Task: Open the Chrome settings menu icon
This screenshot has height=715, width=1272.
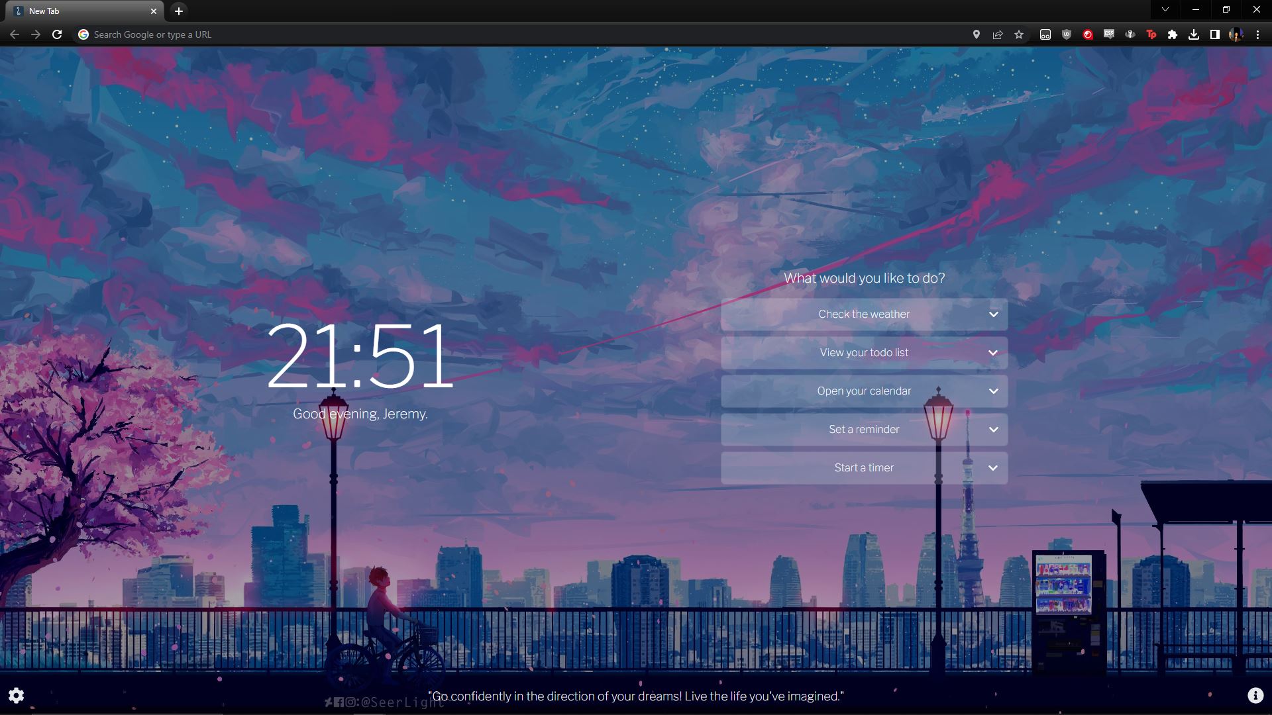Action: pyautogui.click(x=1257, y=35)
